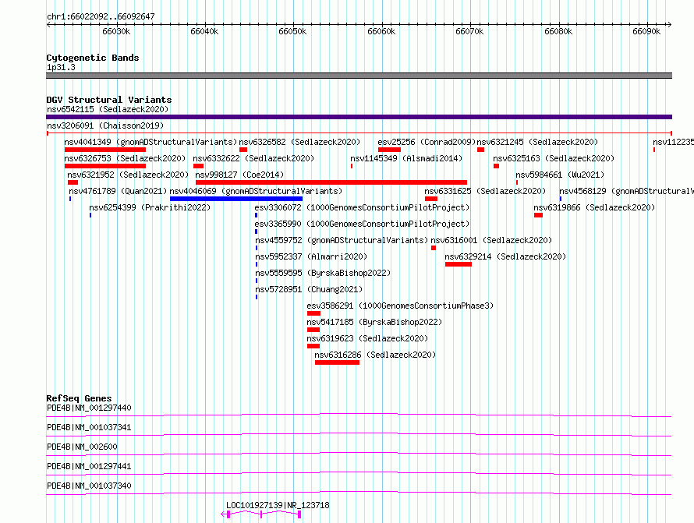The image size is (694, 523).
Task: Select the nsv5984661 (Wu2021) label
Action: click(560, 175)
